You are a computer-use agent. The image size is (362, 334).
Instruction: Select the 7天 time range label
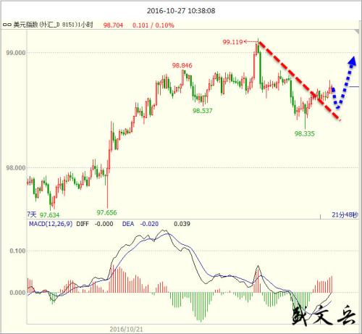(31, 214)
